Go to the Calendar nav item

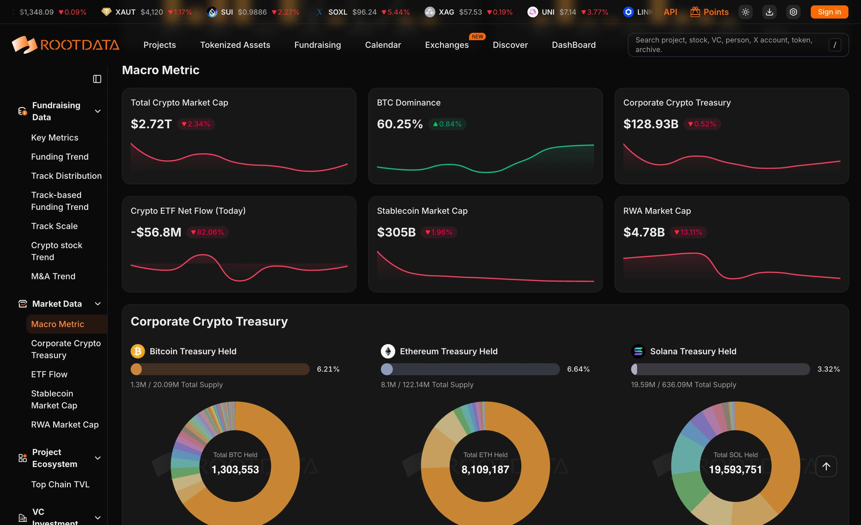(x=383, y=45)
